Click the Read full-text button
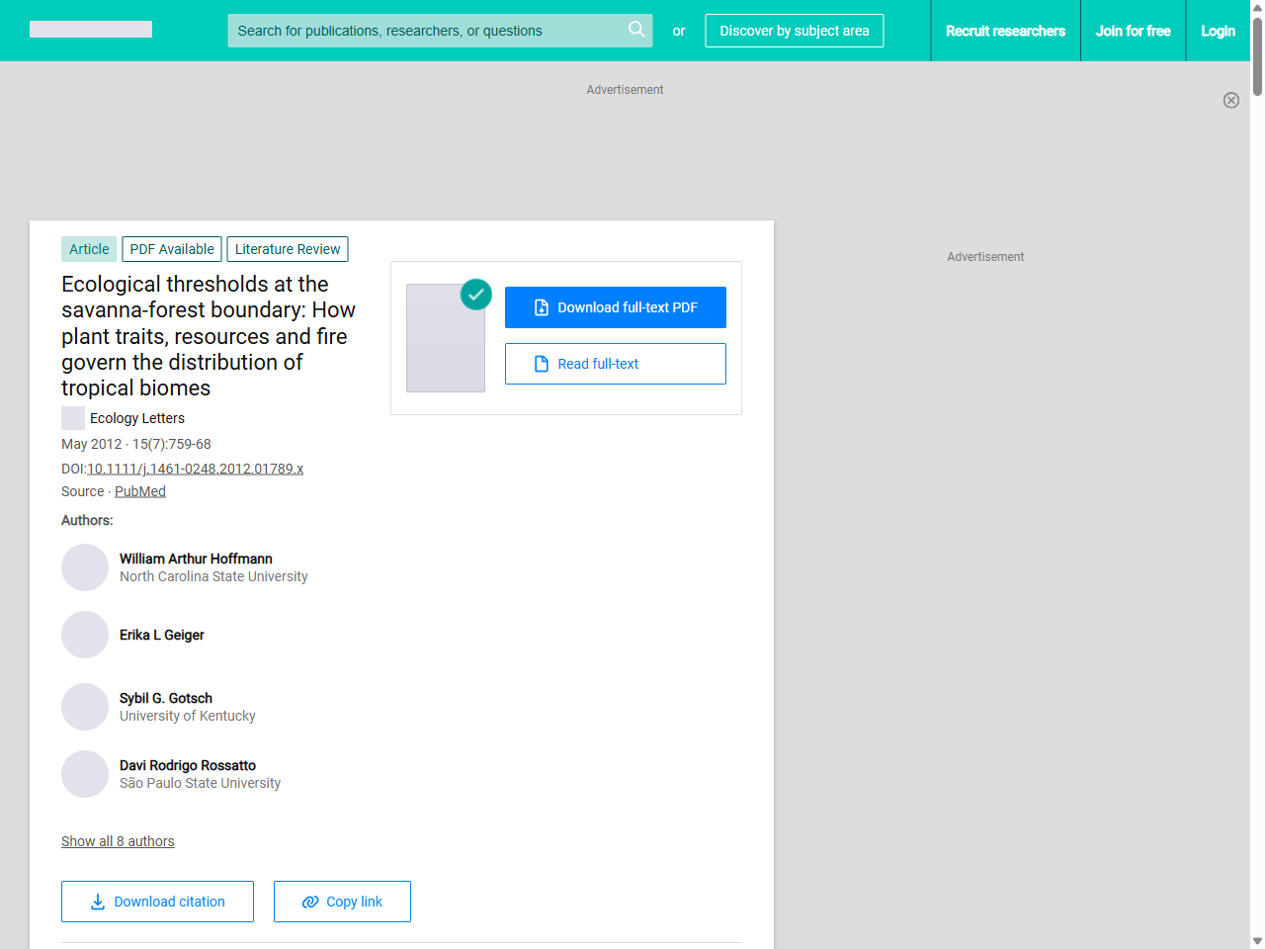The height and width of the screenshot is (949, 1265). [x=615, y=364]
